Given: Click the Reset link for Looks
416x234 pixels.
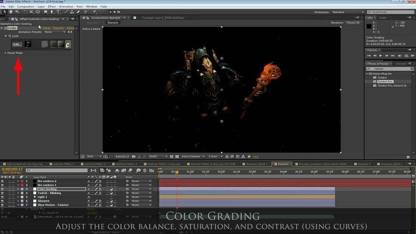Looking at the screenshot, I should pos(46,28).
